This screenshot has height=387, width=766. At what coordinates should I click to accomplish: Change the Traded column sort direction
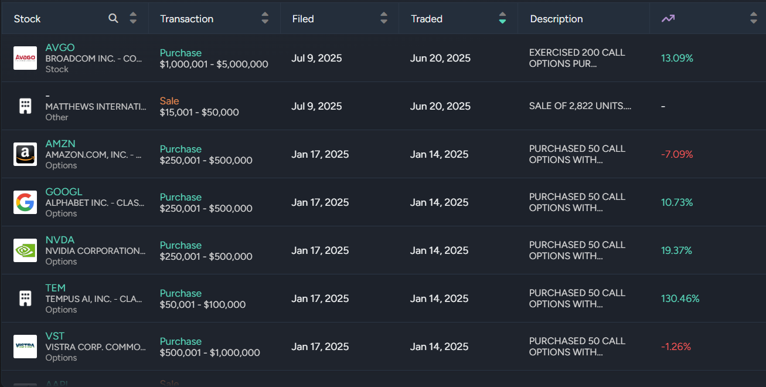502,19
